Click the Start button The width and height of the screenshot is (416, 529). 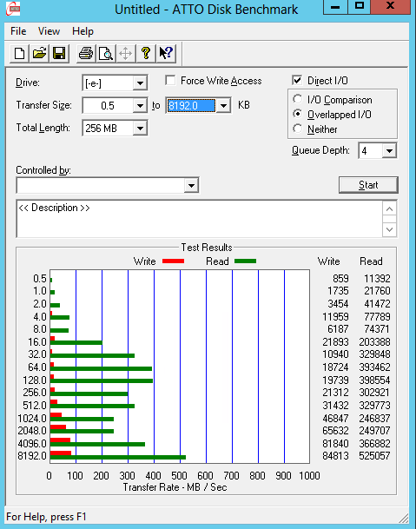click(x=368, y=185)
